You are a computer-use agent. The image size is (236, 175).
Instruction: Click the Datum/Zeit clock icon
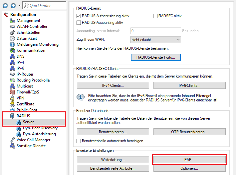pos(12,38)
